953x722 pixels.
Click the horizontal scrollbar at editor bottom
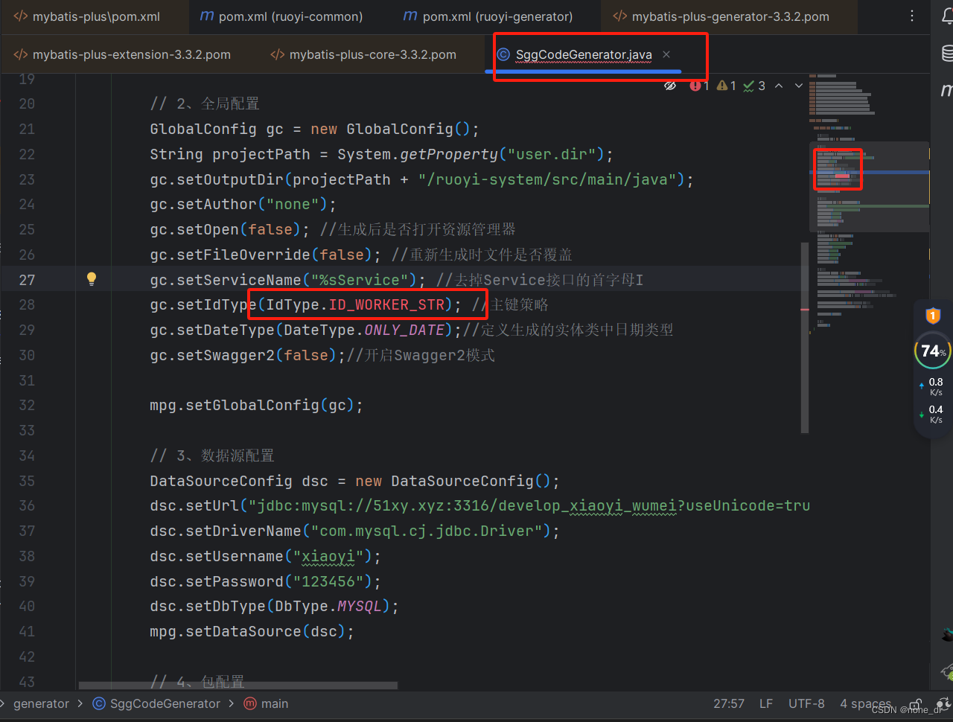click(238, 685)
